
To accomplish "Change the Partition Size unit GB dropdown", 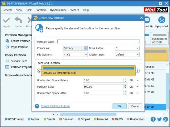I will coord(138,87).
